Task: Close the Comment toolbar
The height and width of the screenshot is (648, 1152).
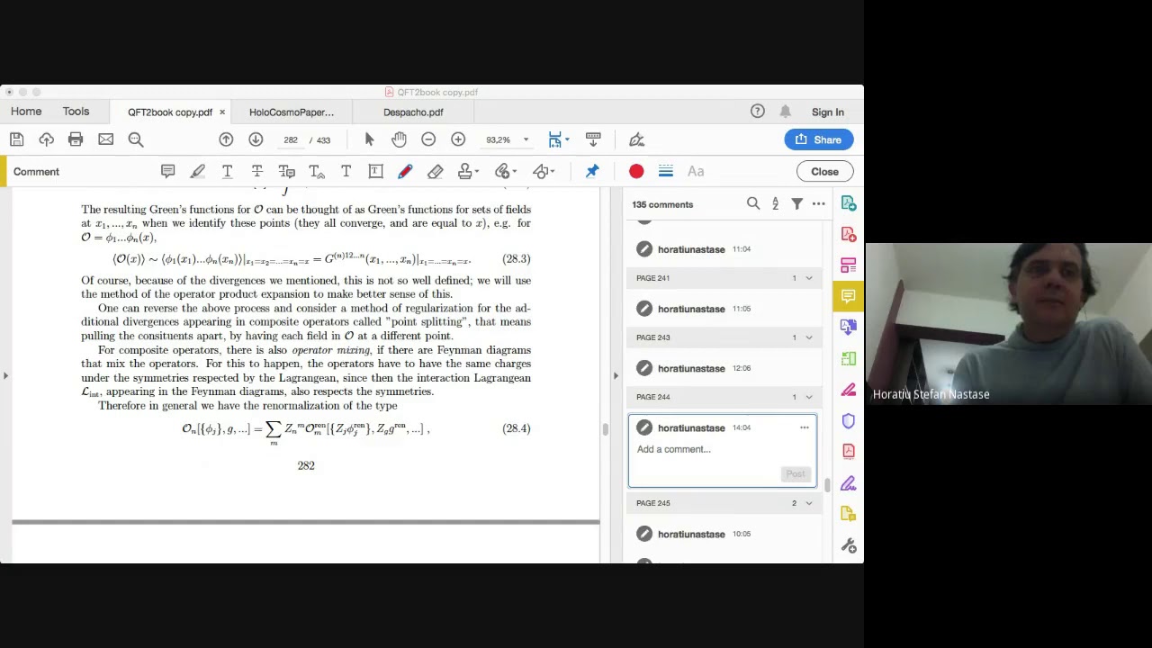Action: (x=824, y=171)
